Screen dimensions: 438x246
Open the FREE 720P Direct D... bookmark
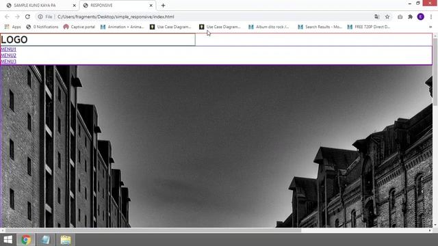pyautogui.click(x=369, y=27)
